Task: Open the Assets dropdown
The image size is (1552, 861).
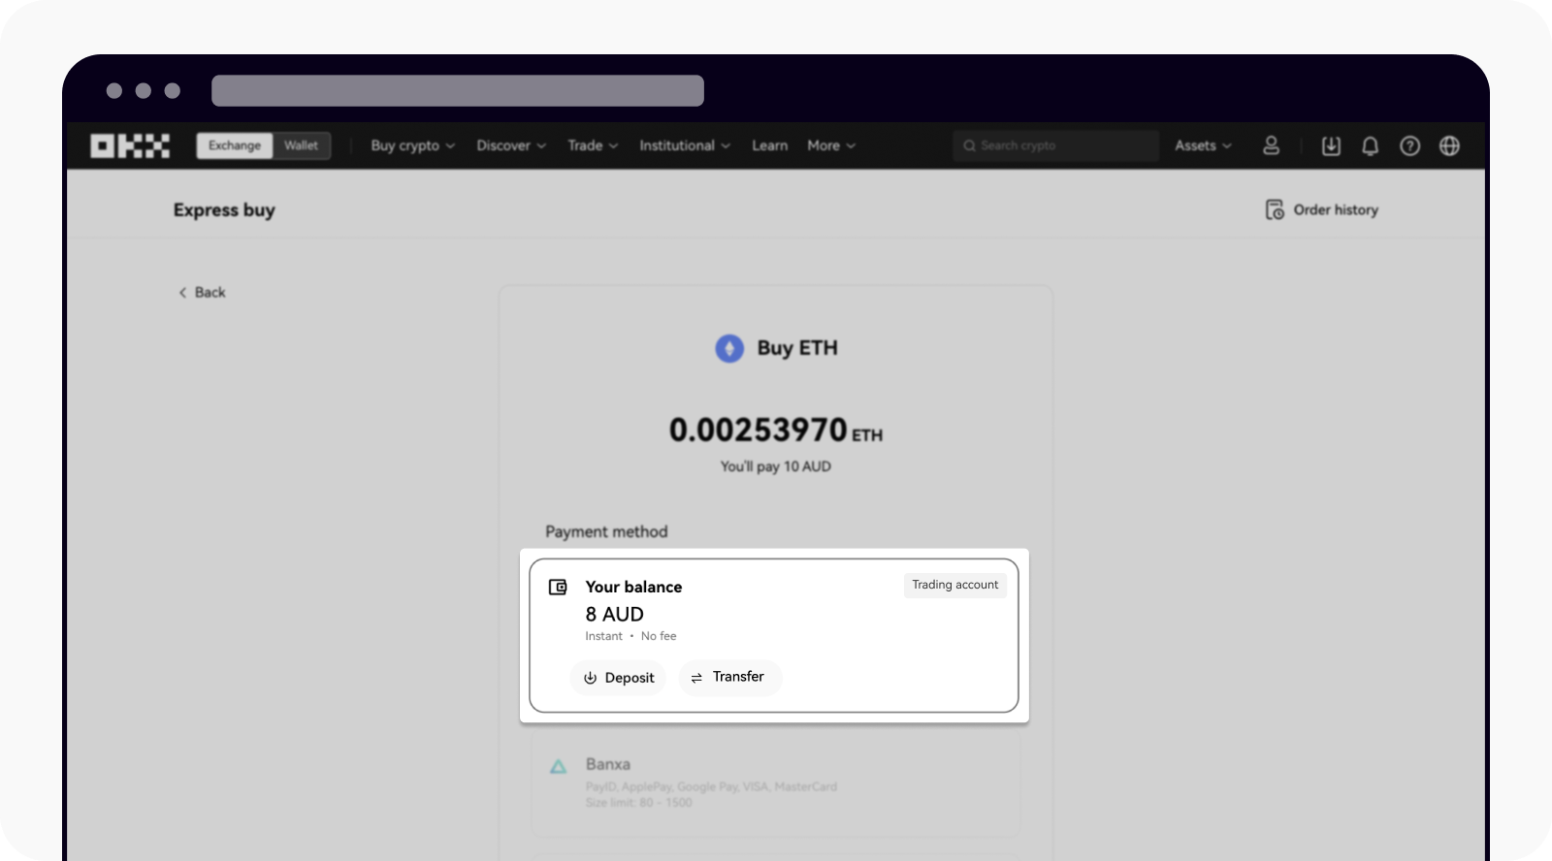Action: click(1203, 145)
